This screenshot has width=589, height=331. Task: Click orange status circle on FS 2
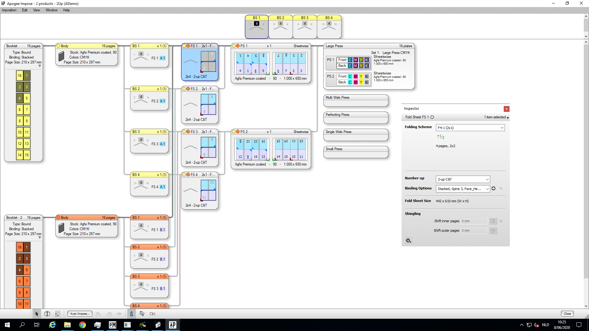pos(188,89)
